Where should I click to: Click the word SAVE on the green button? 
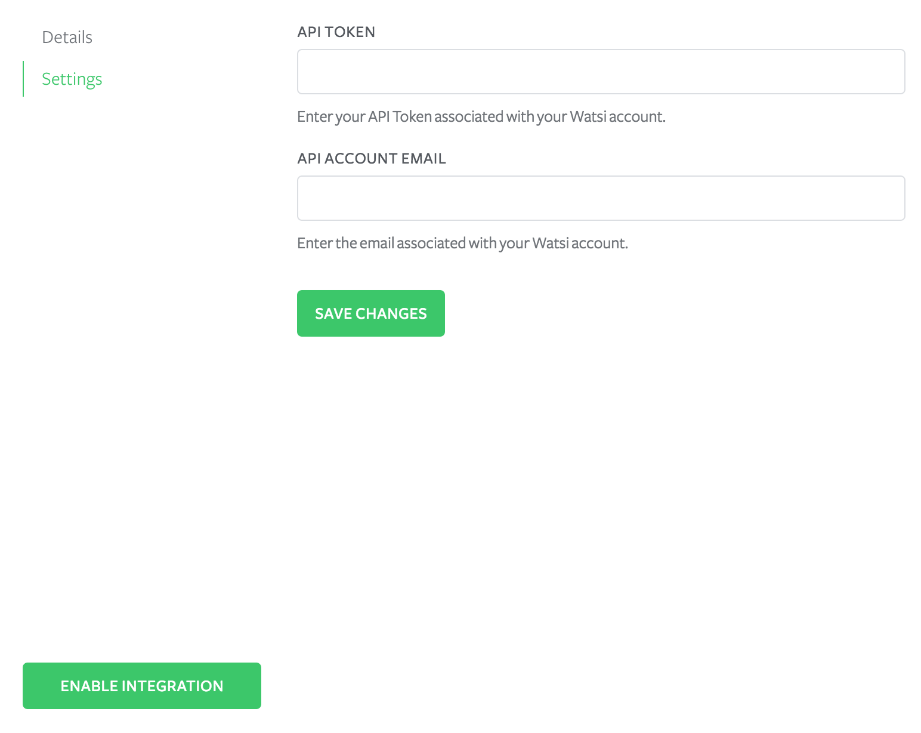pos(333,313)
